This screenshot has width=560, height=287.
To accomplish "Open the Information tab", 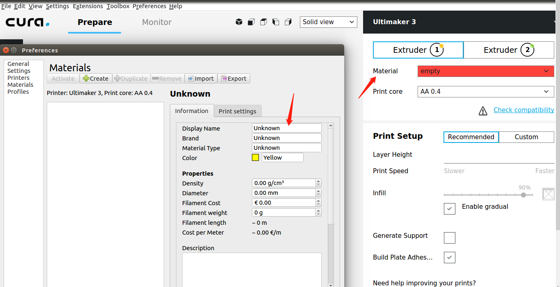I will pyautogui.click(x=192, y=111).
